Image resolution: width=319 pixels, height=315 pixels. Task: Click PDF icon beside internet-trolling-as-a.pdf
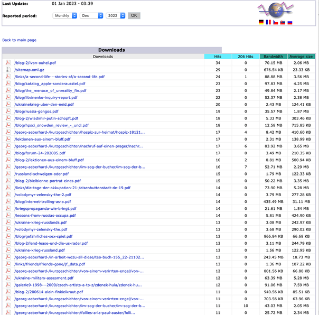pyautogui.click(x=8, y=201)
